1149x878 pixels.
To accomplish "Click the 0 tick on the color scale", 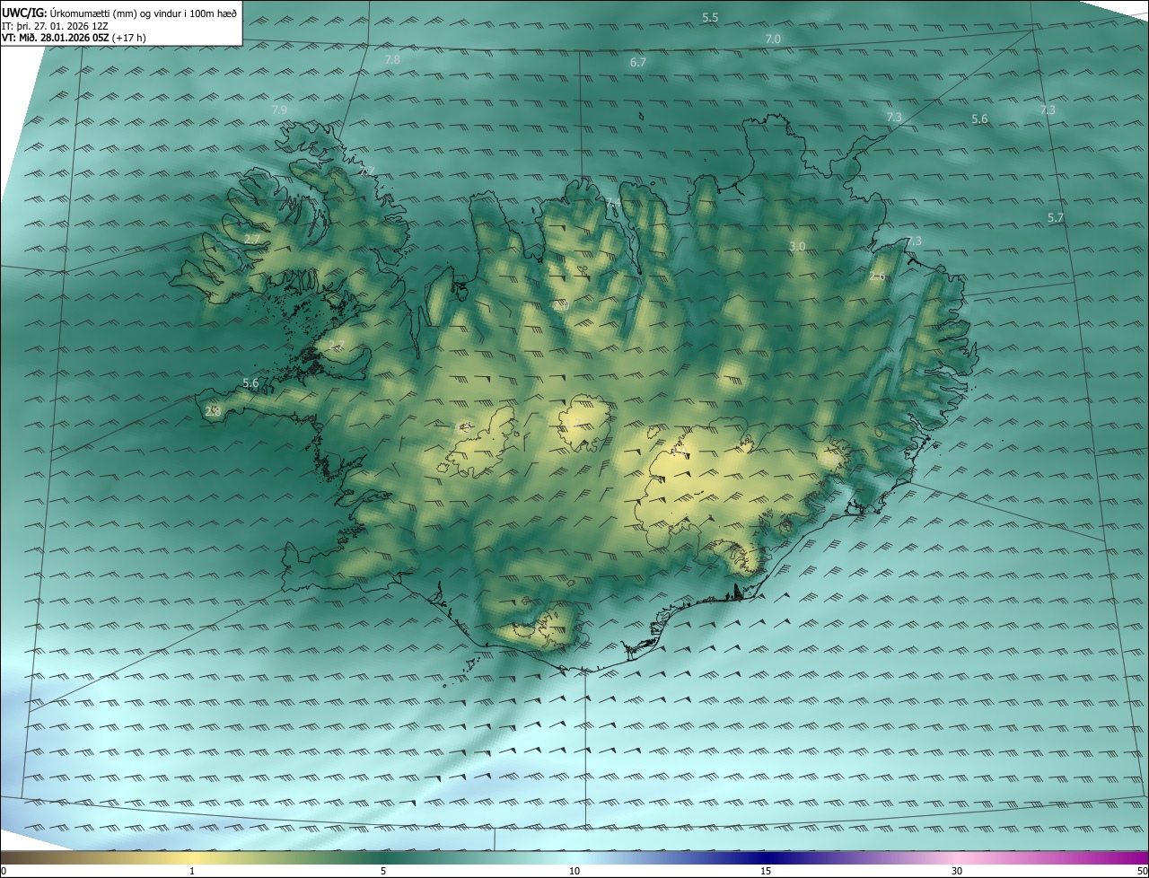I will (4, 872).
